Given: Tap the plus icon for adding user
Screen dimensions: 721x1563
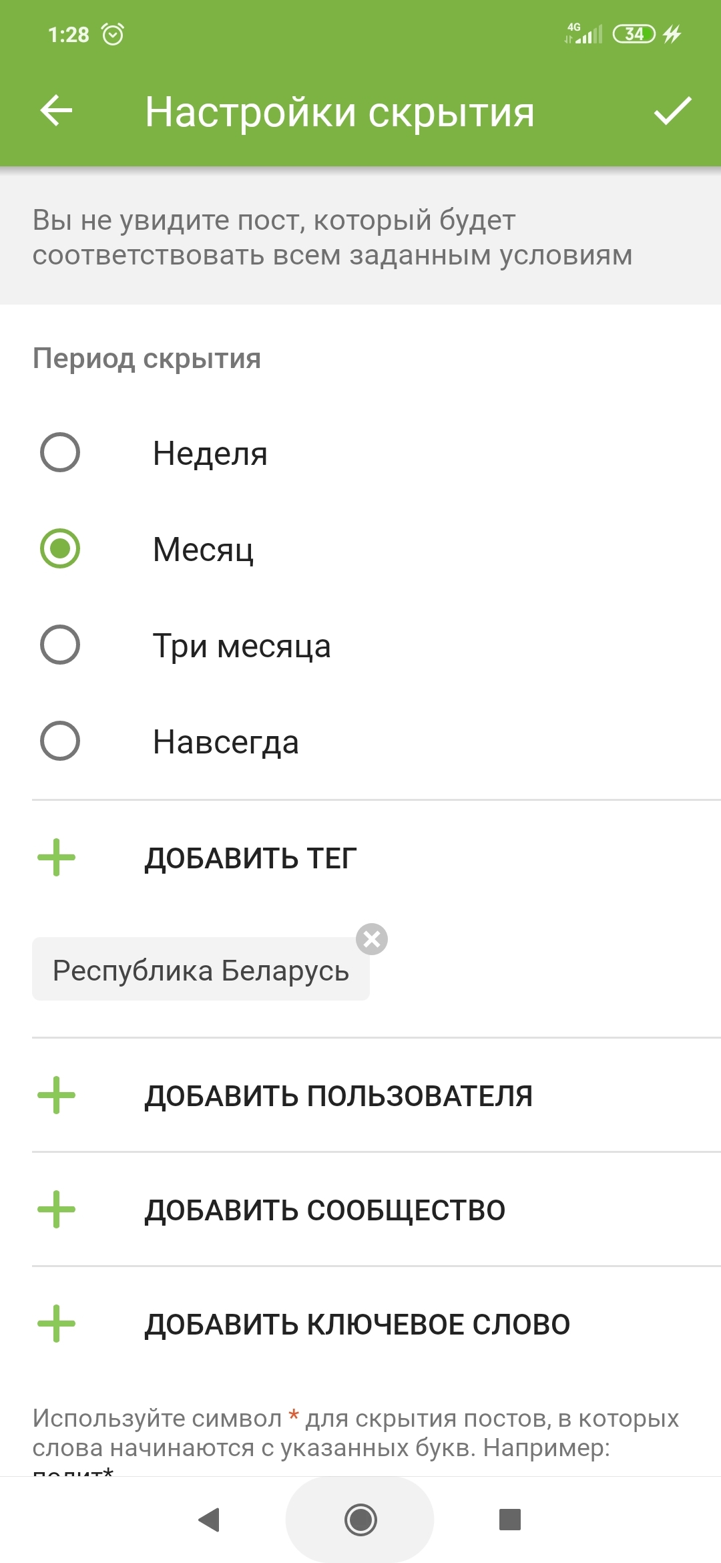Looking at the screenshot, I should (x=57, y=1095).
